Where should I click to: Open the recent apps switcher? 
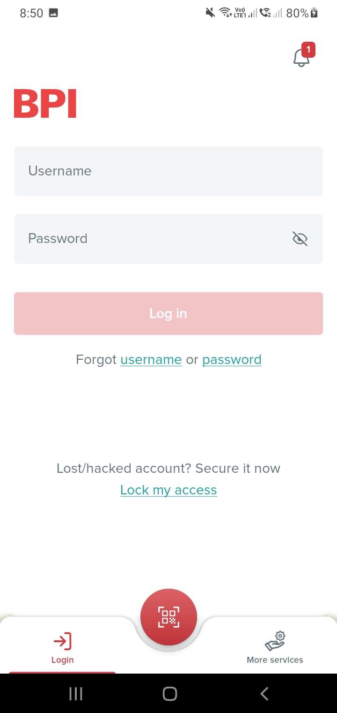click(x=76, y=694)
